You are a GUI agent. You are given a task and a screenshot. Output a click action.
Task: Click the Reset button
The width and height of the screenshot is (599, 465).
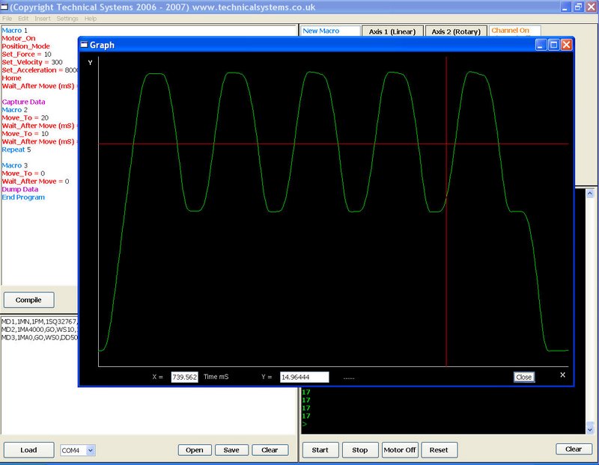439,450
